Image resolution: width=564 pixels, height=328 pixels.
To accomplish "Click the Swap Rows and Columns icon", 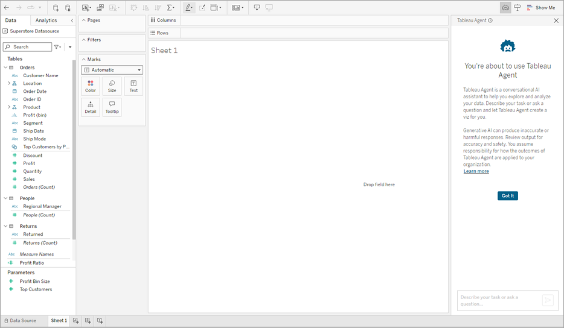I will [x=134, y=8].
